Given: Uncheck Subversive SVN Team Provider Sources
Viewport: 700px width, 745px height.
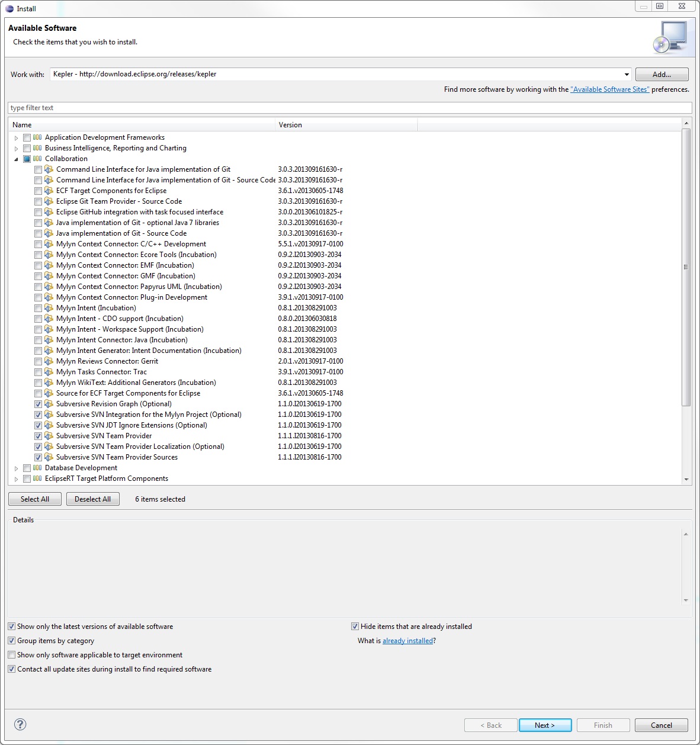Looking at the screenshot, I should click(38, 457).
